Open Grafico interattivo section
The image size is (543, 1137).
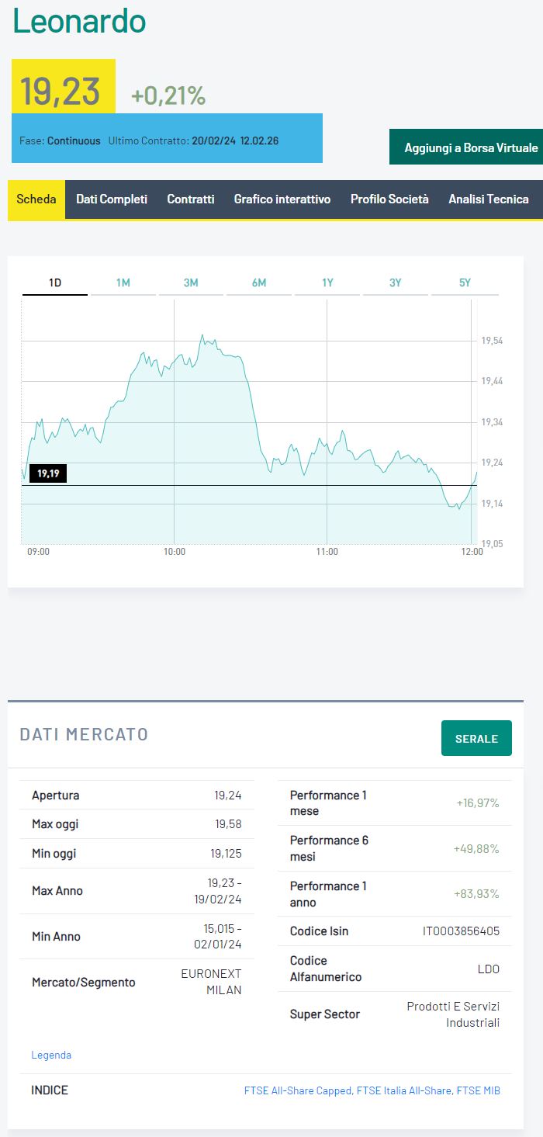click(x=282, y=199)
